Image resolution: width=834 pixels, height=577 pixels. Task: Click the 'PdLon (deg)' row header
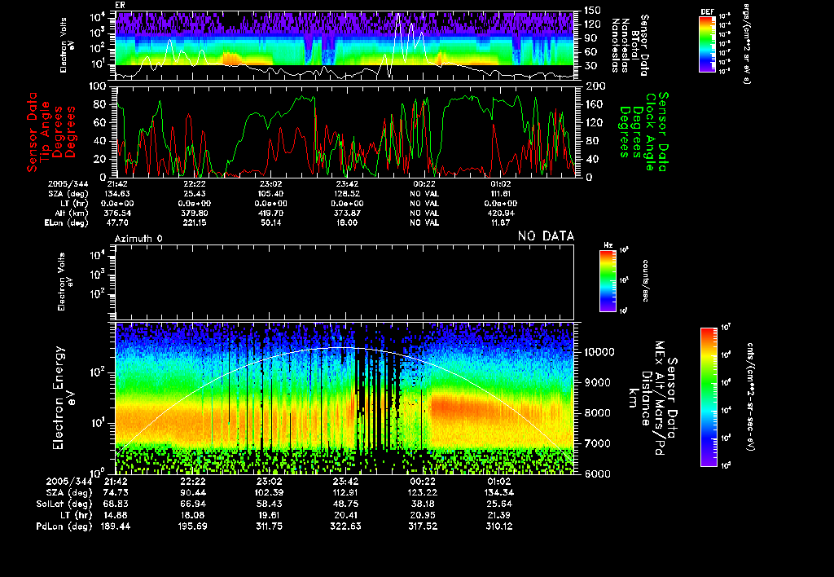(x=64, y=526)
